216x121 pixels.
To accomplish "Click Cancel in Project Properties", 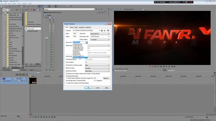I will click(98, 88).
